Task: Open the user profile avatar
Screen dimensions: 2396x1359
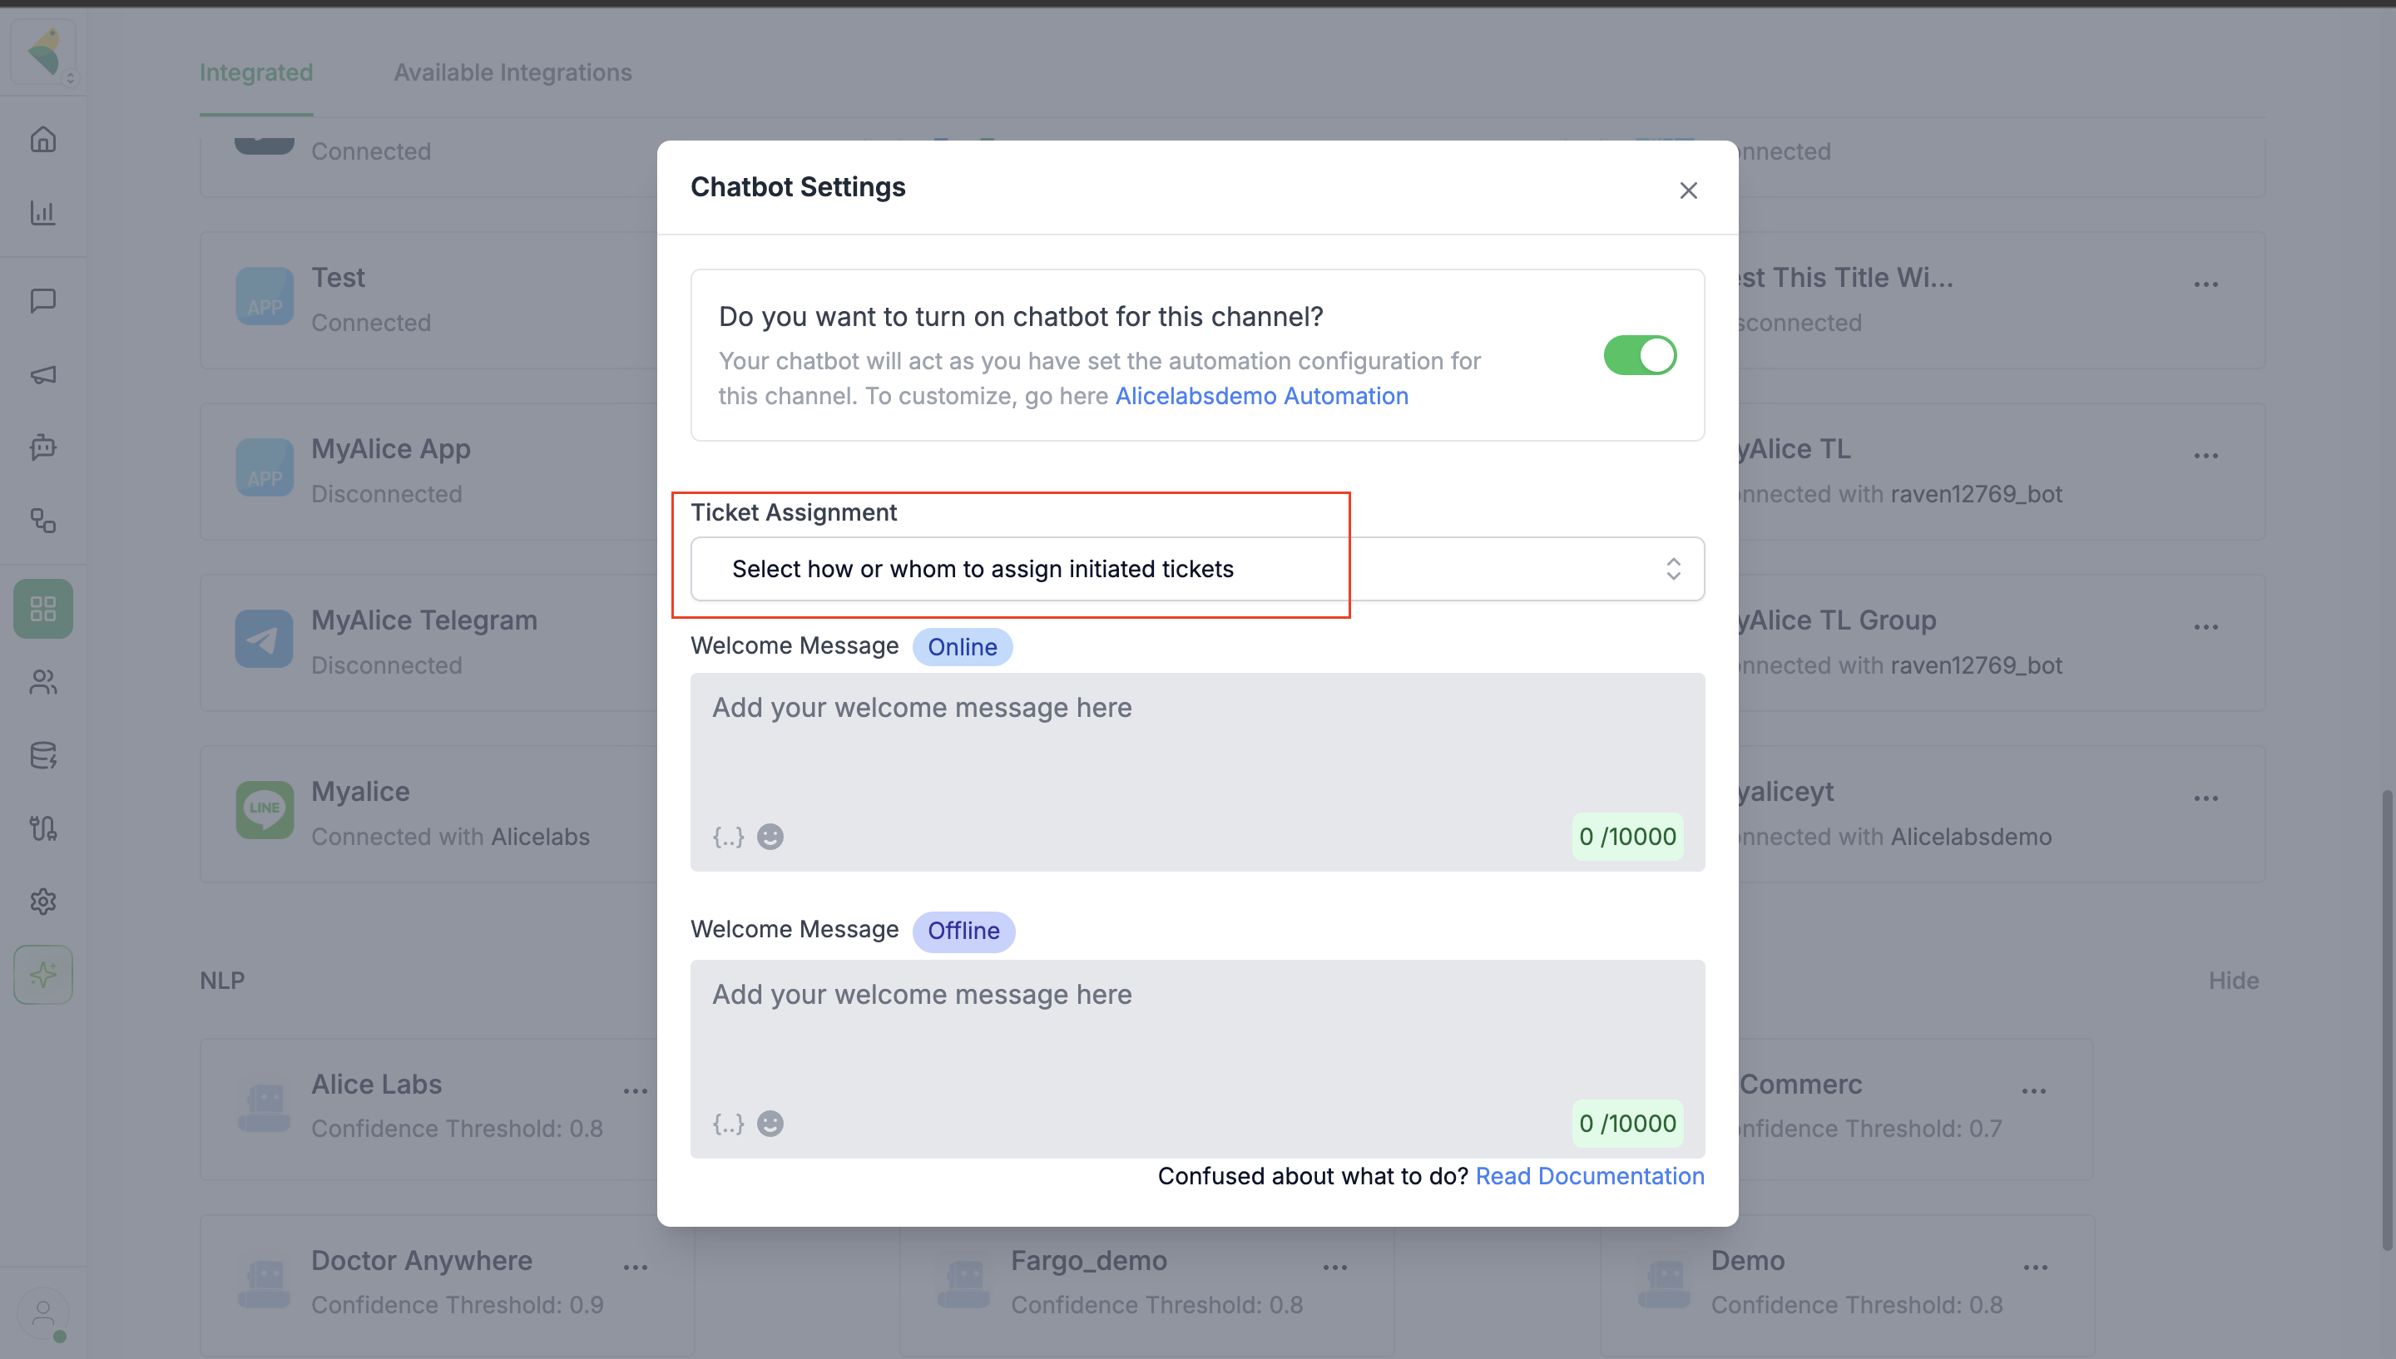Action: pyautogui.click(x=43, y=1314)
